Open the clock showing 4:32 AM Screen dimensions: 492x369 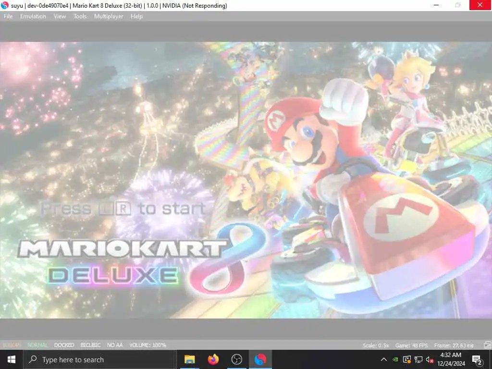451,359
